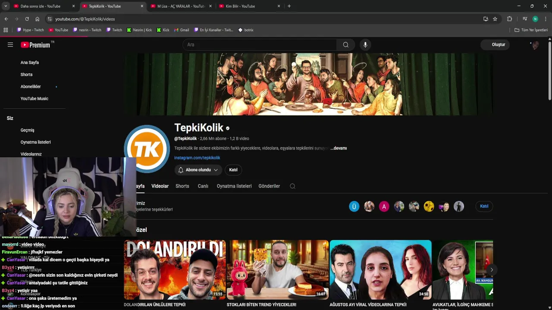Open the Hype - Twitch bookmark
This screenshot has width=552, height=310.
30,30
